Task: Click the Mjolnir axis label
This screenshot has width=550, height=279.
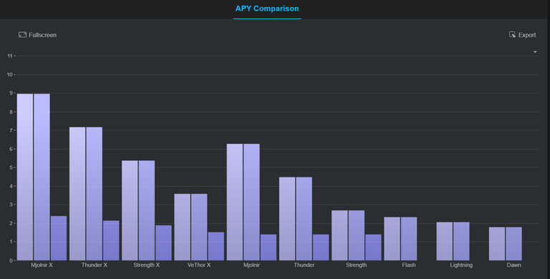Action: 251,265
